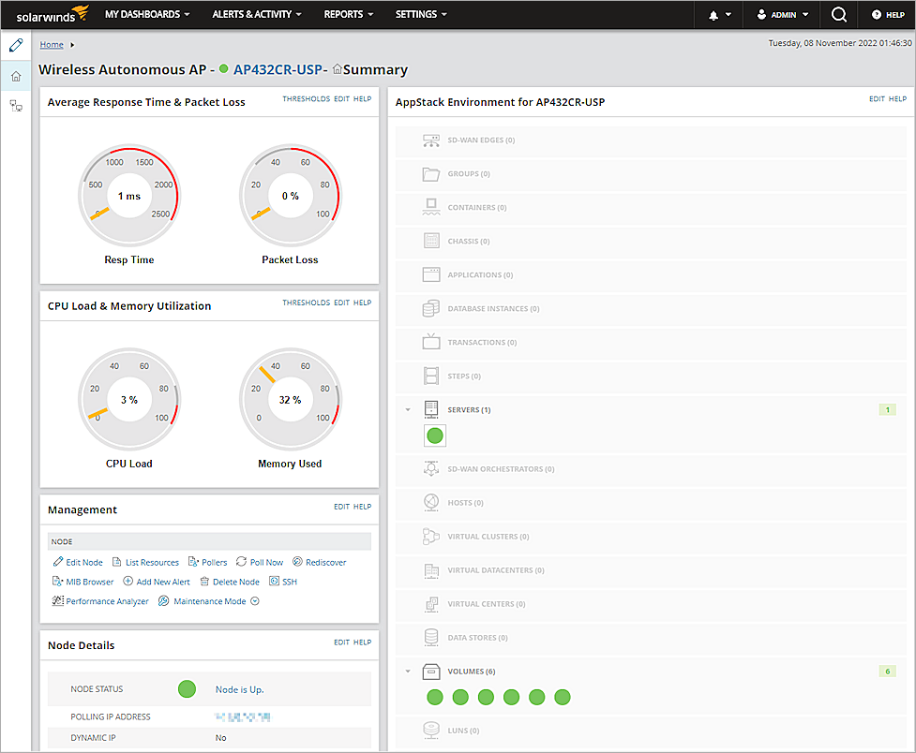Collapse the Volumes AppStack category
Image resolution: width=916 pixels, height=753 pixels.
pos(407,672)
